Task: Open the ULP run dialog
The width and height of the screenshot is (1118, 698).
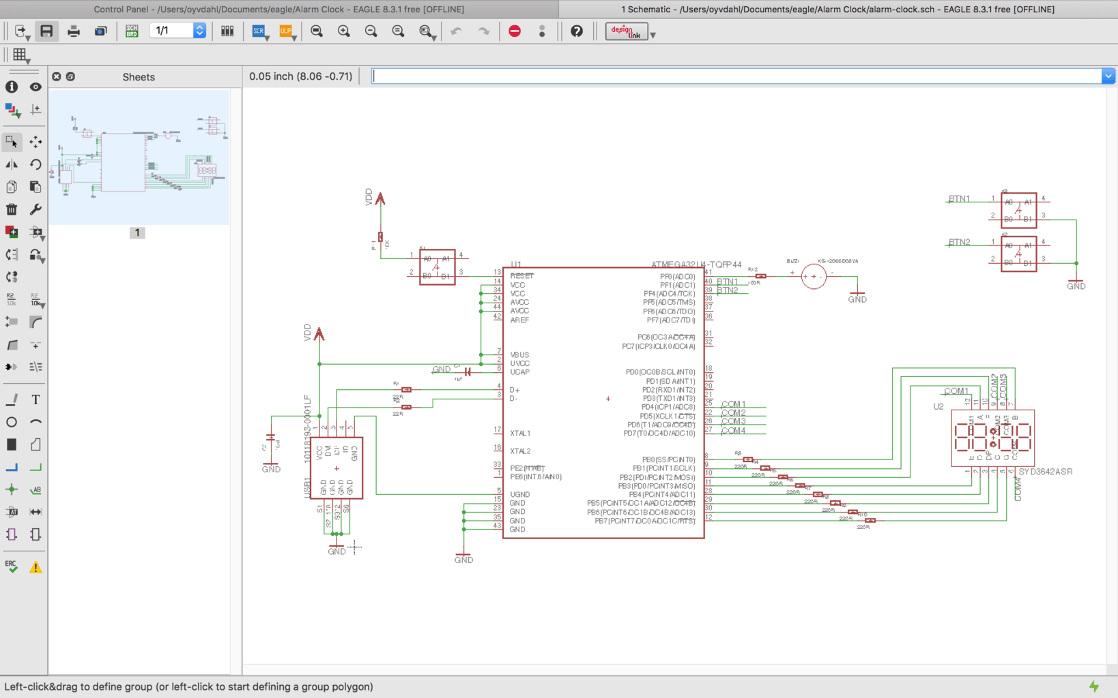Action: coord(285,31)
